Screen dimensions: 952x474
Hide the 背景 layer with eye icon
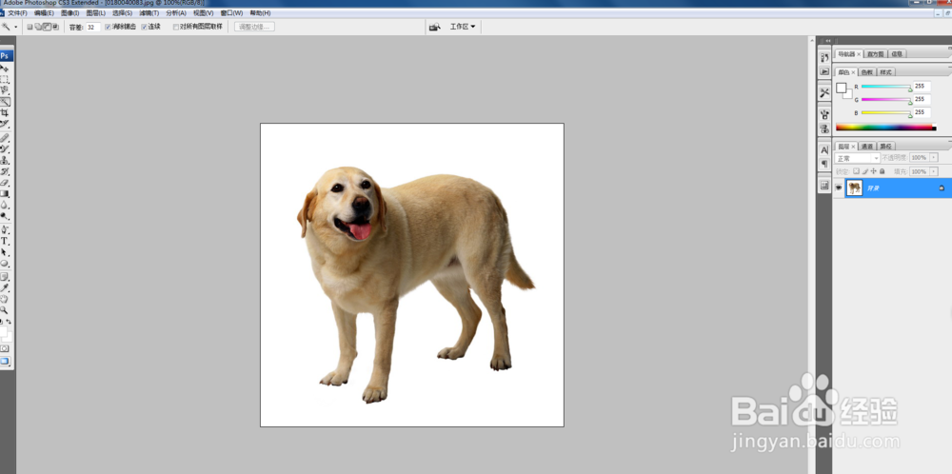point(839,188)
